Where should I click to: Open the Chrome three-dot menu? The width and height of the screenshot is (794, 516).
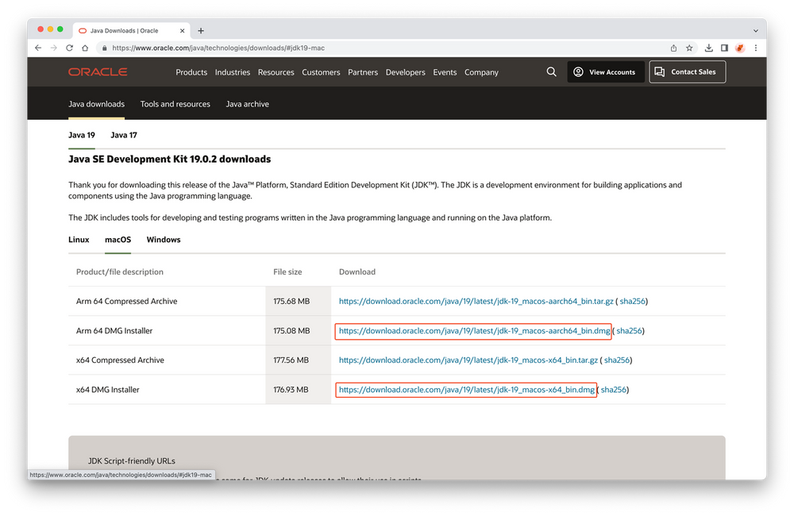tap(755, 48)
